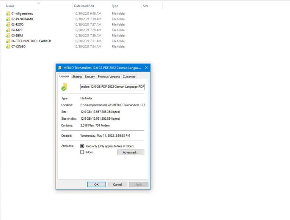Click the 07-CINGO folder icon

coord(8,46)
